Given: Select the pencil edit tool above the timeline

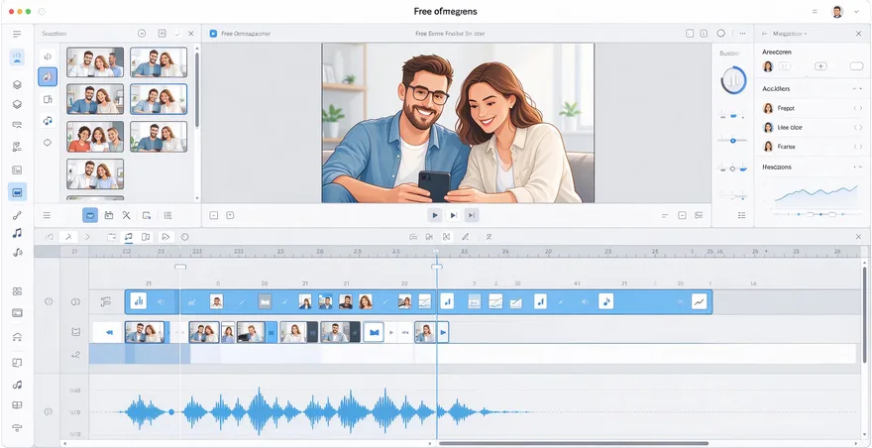Looking at the screenshot, I should click(465, 237).
